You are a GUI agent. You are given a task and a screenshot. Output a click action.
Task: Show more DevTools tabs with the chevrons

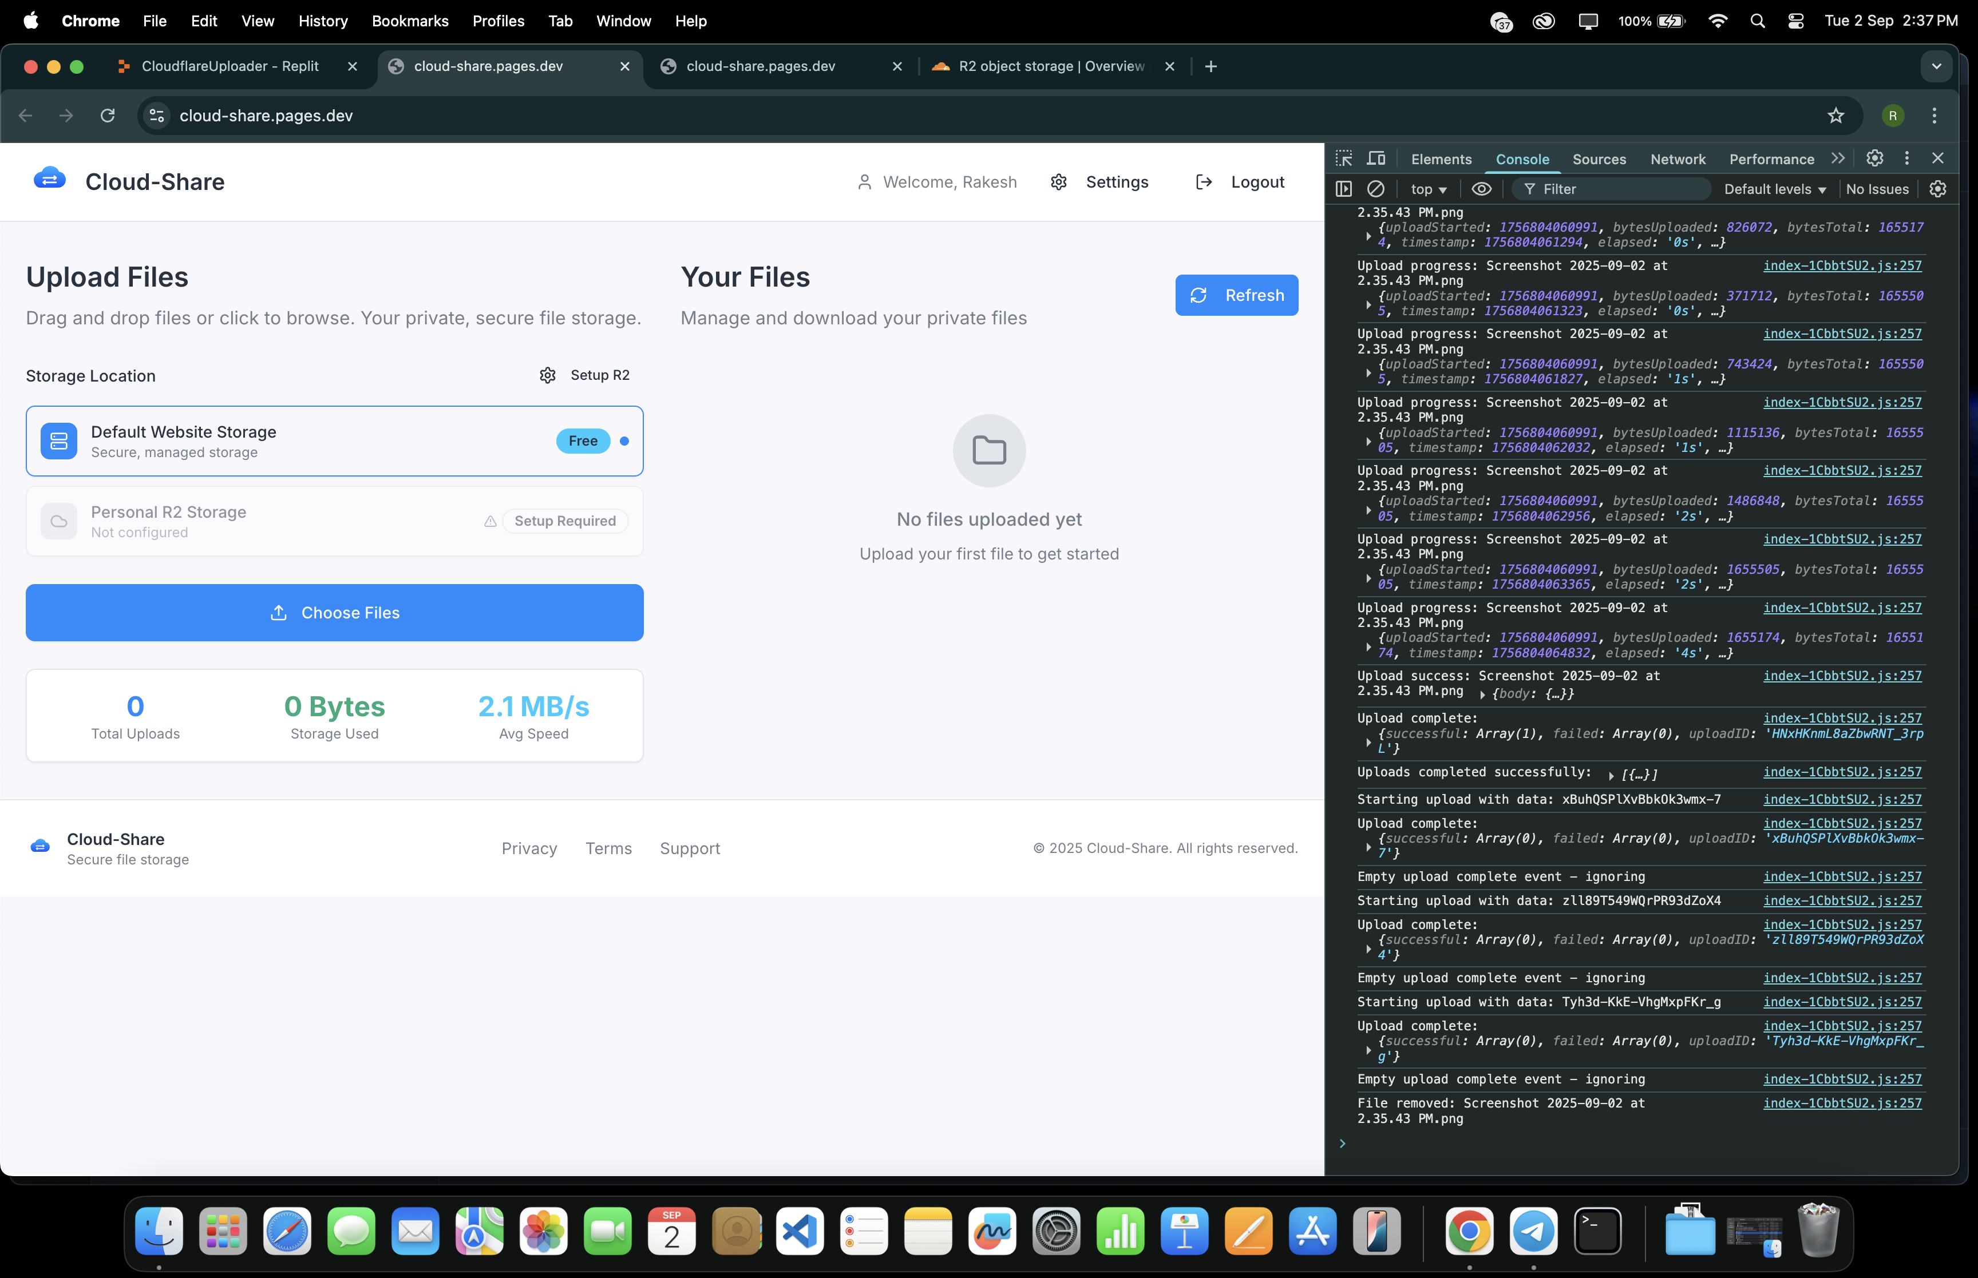1838,158
